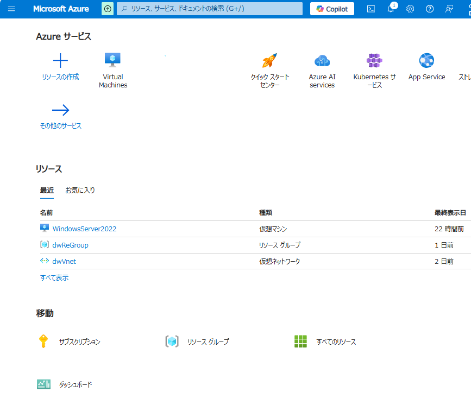Image resolution: width=471 pixels, height=411 pixels.
Task: Click the upgrade arrow icon beside search
Action: click(x=108, y=9)
